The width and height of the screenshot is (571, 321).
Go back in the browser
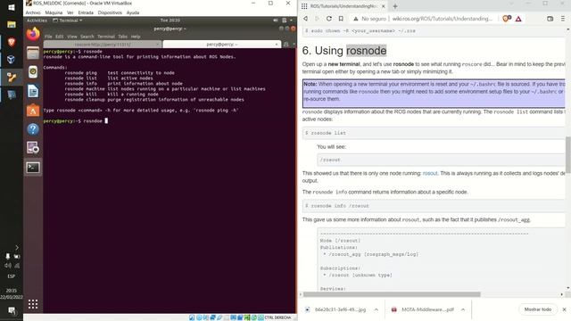click(306, 19)
